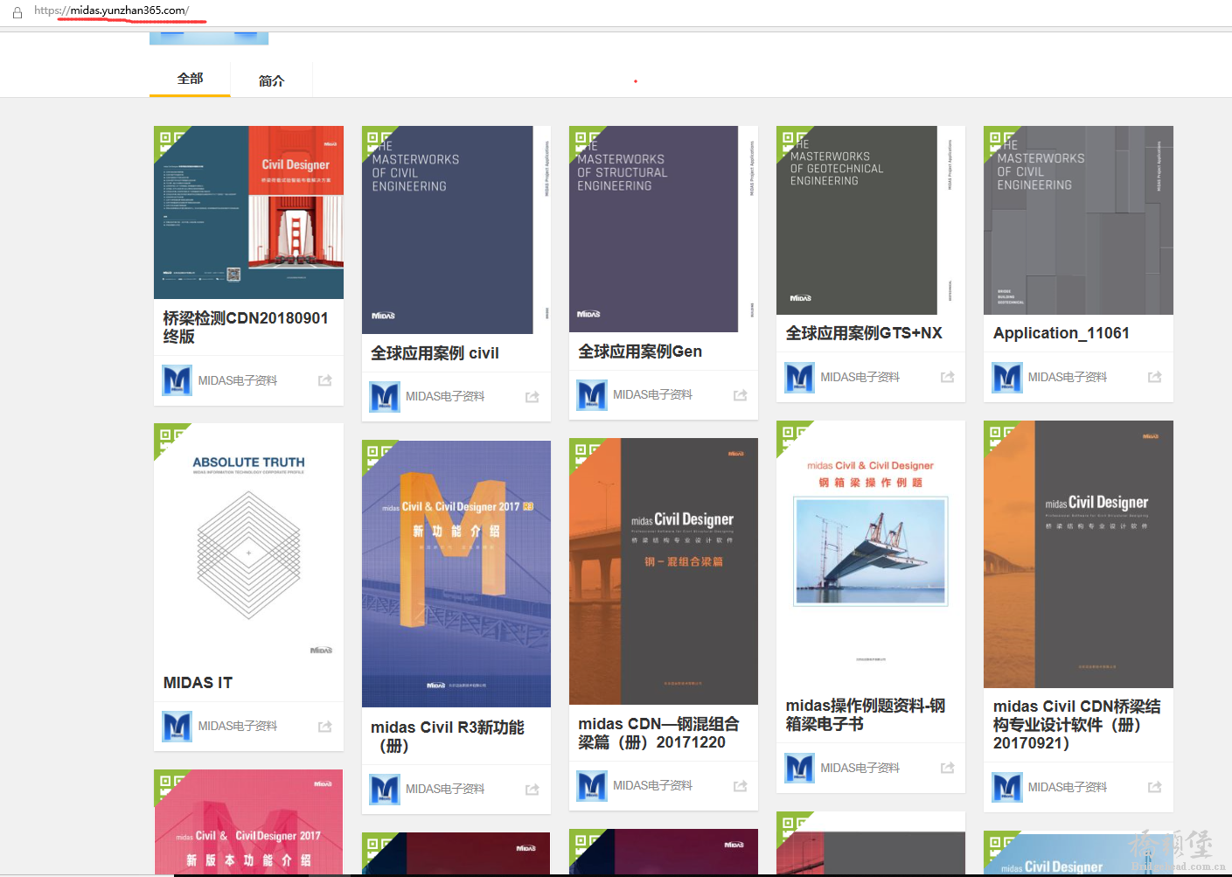The height and width of the screenshot is (877, 1232).
Task: Open the 钢-混组合梁篇 Civil Designer cover
Action: tap(664, 571)
